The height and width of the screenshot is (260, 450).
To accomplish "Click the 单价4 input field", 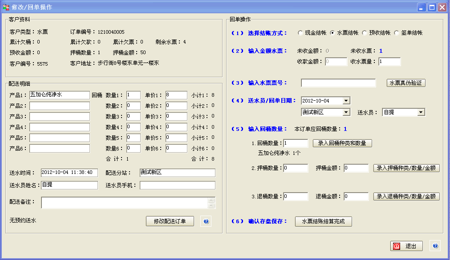I will pyautogui.click(x=177, y=127).
